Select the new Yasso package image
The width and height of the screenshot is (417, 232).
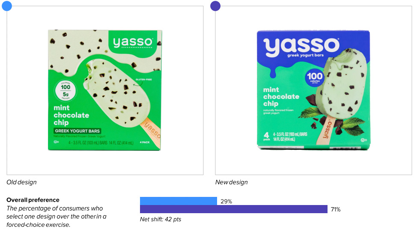click(x=313, y=90)
